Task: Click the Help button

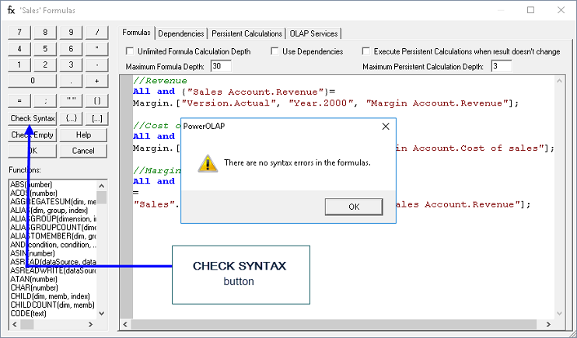Action: coord(83,134)
